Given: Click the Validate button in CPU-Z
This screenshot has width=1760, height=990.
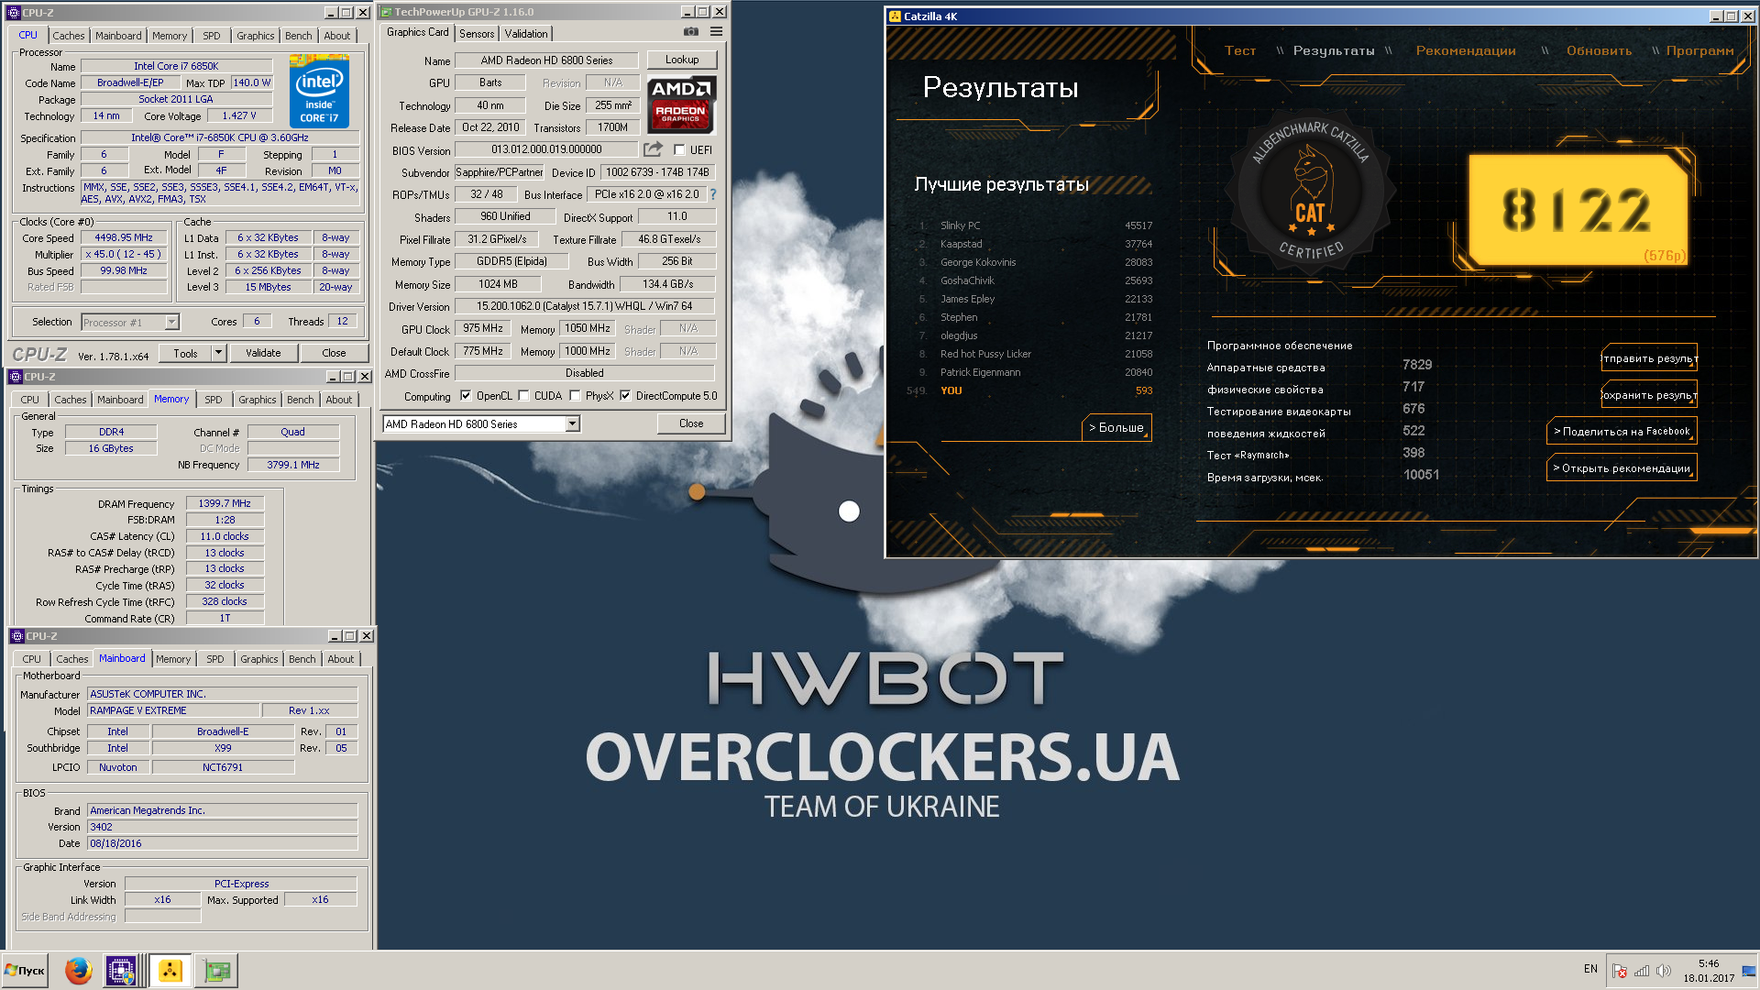Looking at the screenshot, I should click(x=263, y=353).
